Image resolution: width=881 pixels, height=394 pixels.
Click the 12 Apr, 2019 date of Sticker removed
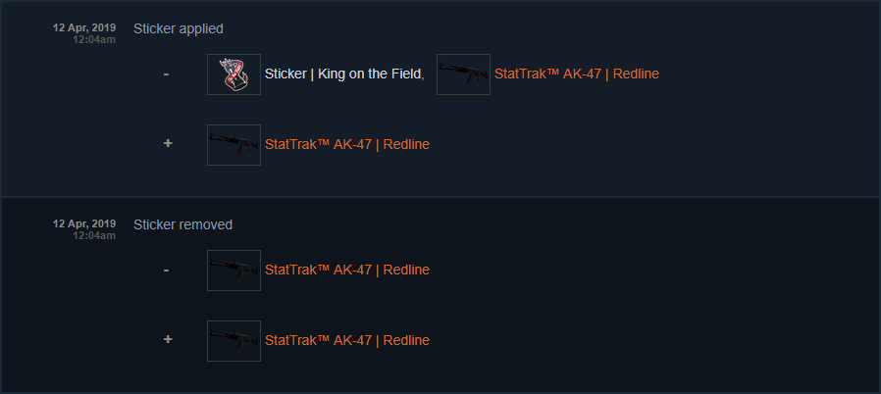(x=84, y=224)
